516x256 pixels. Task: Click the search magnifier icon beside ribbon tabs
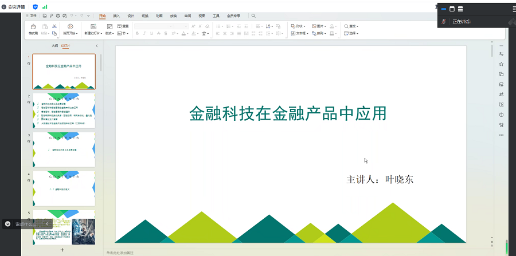pyautogui.click(x=253, y=16)
